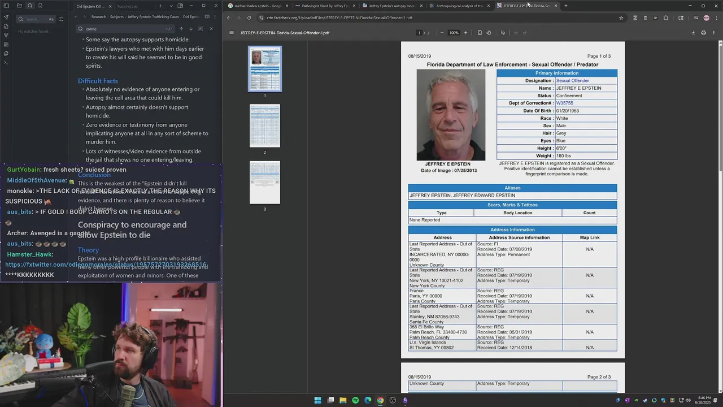Add a new Obsidian tab with plus
This screenshot has height=407, width=723.
click(x=160, y=6)
